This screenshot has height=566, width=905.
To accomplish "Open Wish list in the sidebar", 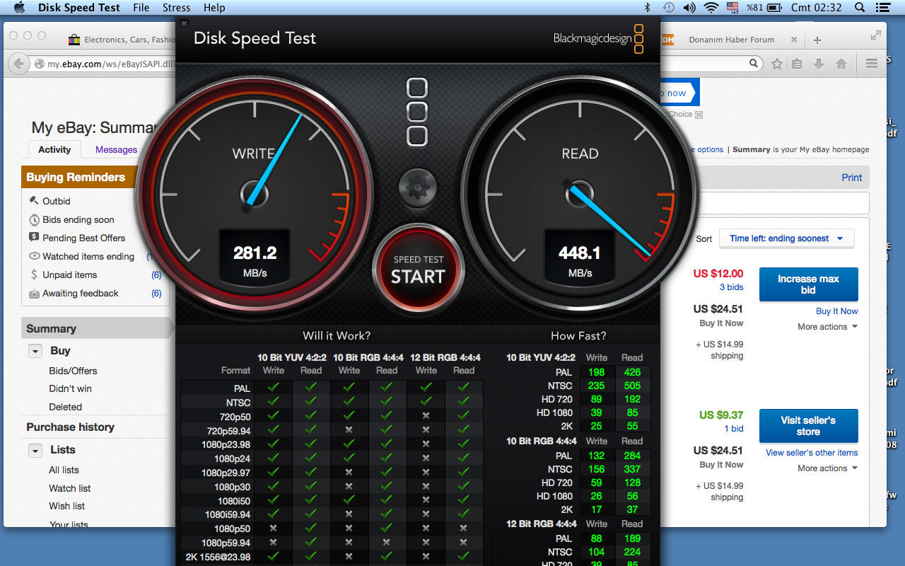I will click(x=66, y=506).
